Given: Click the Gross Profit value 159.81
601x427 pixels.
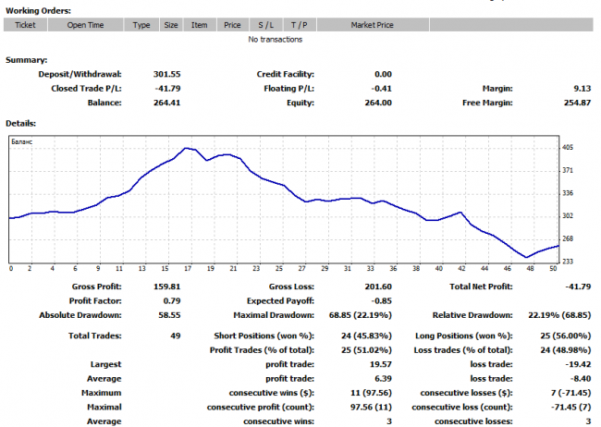Looking at the screenshot, I should 164,287.
